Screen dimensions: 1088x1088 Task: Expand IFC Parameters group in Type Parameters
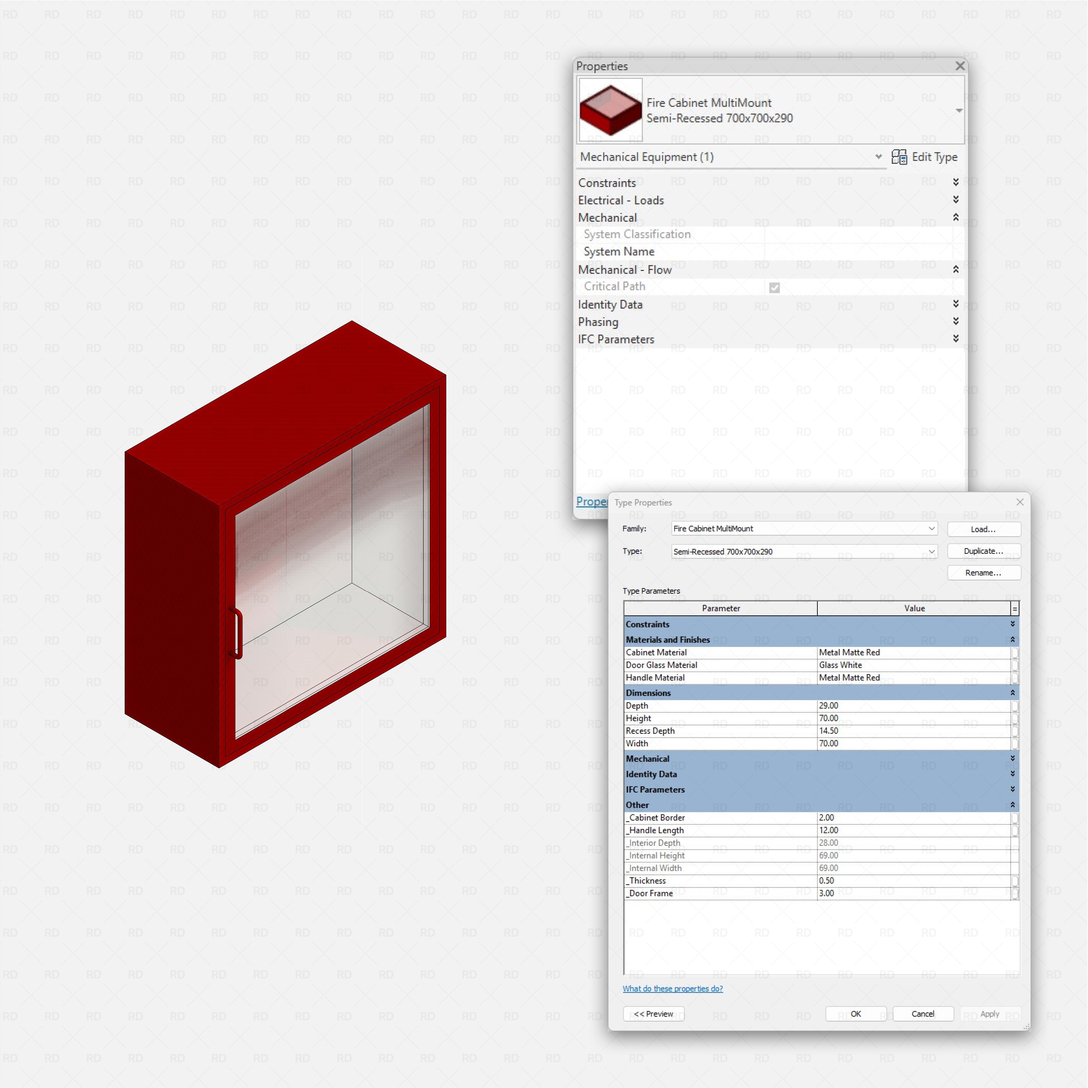click(1012, 789)
